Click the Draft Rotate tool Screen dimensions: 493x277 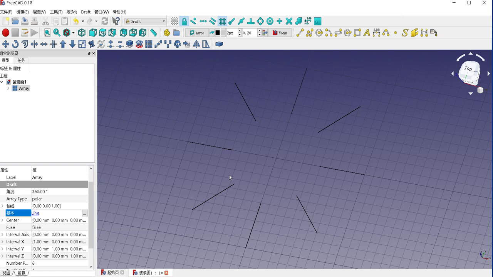point(15,44)
